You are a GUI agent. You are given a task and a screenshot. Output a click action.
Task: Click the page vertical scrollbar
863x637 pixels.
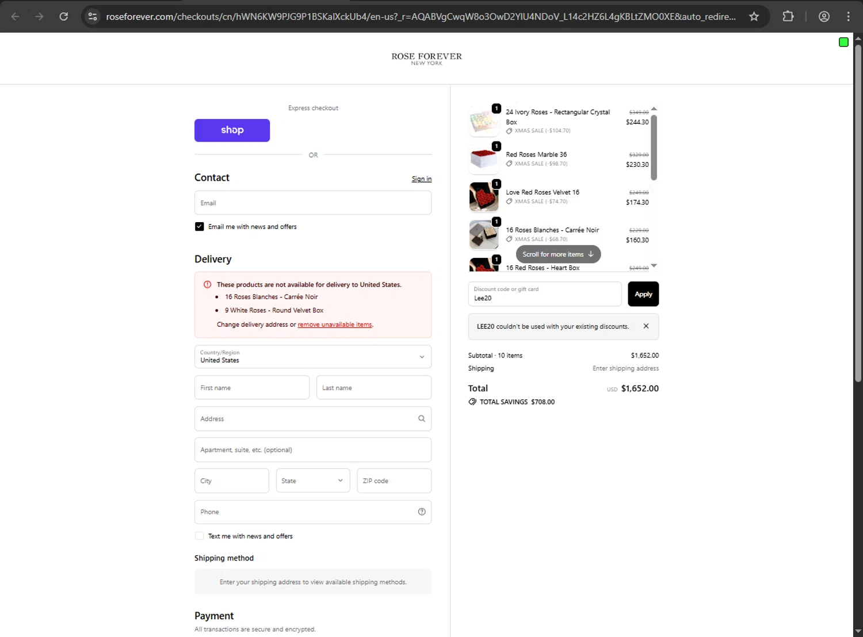(858, 213)
